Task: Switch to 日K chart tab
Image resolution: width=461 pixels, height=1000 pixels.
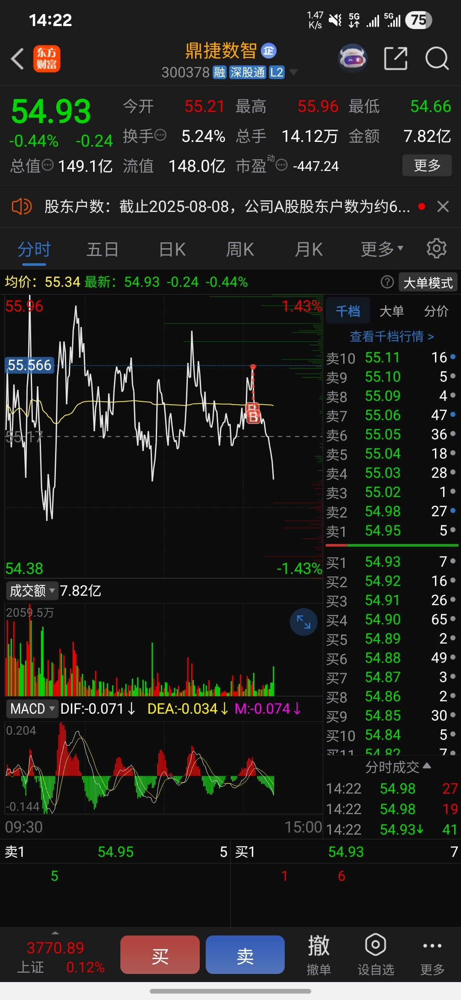Action: [x=172, y=249]
